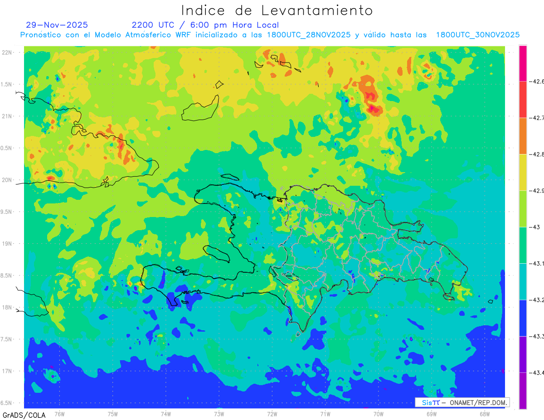Click the '18N' latitude label
Viewport: 544px width, 420px height.
point(7,307)
